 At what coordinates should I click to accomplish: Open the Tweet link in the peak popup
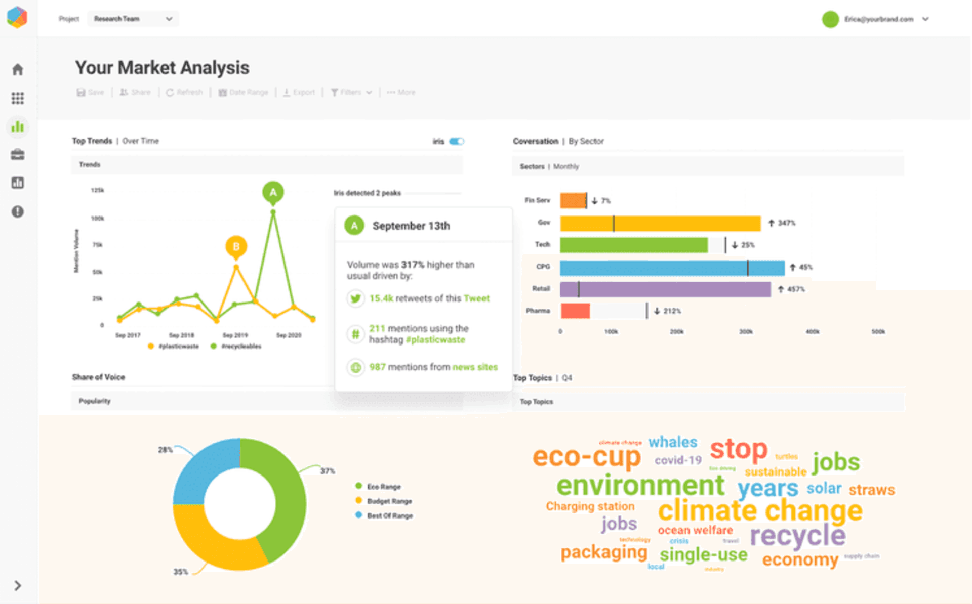click(x=476, y=298)
